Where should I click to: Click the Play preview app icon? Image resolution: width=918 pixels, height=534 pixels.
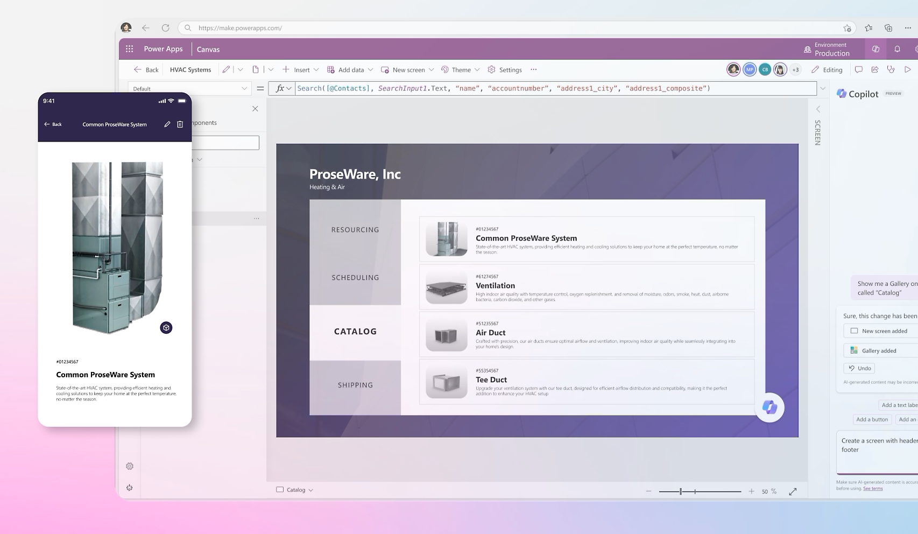908,69
